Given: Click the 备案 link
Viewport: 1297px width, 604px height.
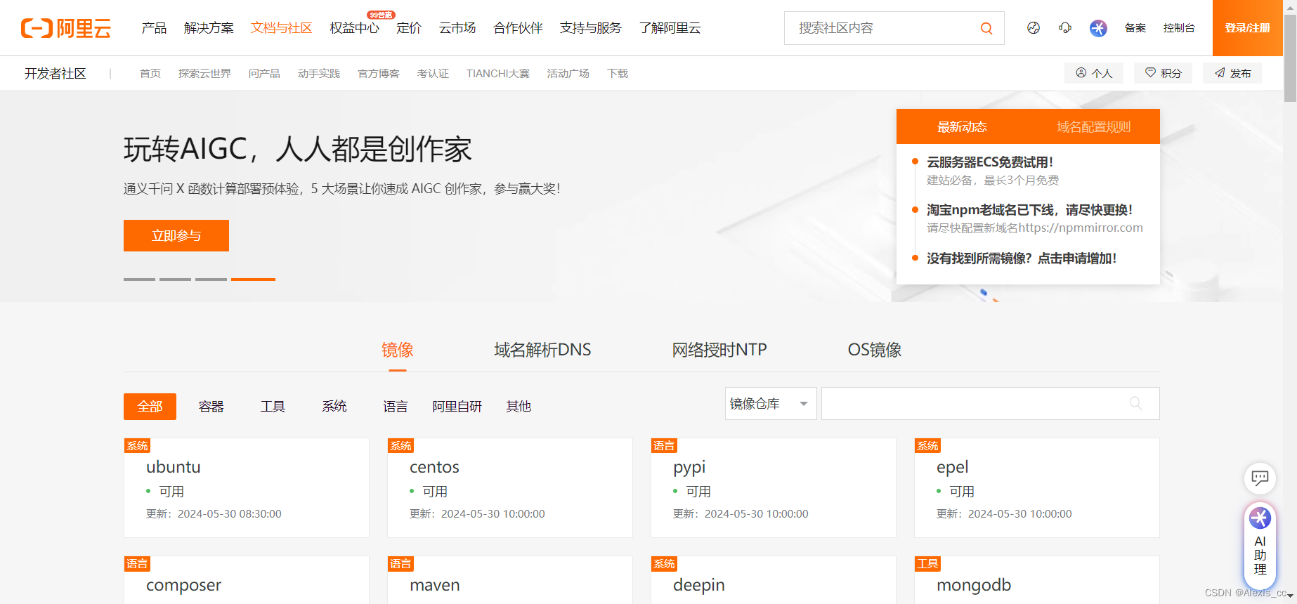Looking at the screenshot, I should (1135, 28).
